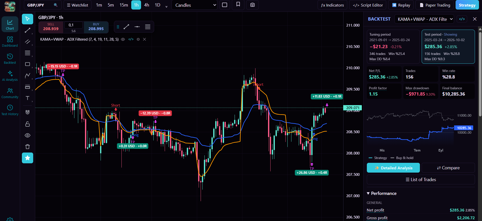The height and width of the screenshot is (221, 482).
Task: Open the List of Trades
Action: pos(421,180)
